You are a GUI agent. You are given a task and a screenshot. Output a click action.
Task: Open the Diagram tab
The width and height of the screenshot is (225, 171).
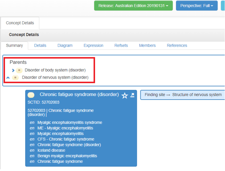tap(65, 46)
